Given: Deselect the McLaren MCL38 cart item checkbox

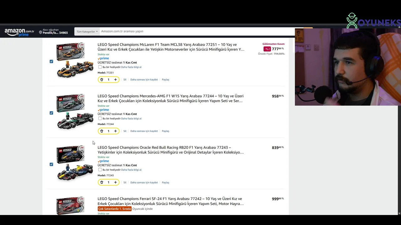Looking at the screenshot, I should click(x=51, y=62).
